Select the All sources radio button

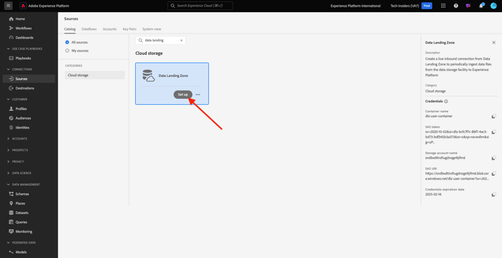pyautogui.click(x=67, y=42)
